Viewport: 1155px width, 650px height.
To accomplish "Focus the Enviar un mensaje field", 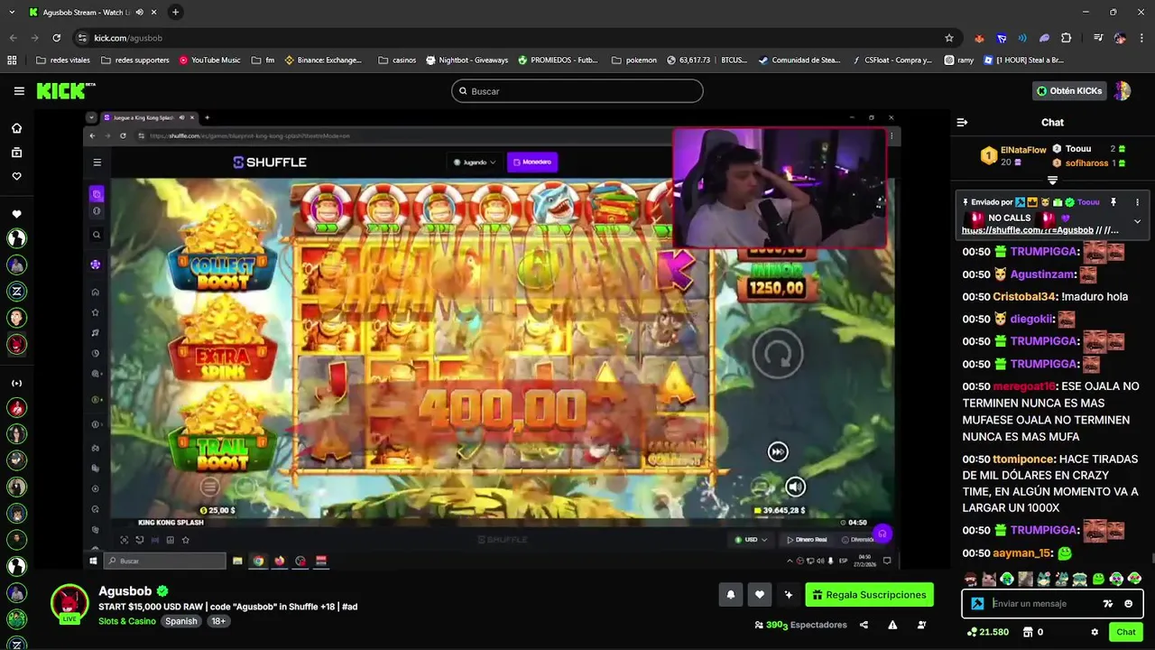I will tap(1045, 604).
